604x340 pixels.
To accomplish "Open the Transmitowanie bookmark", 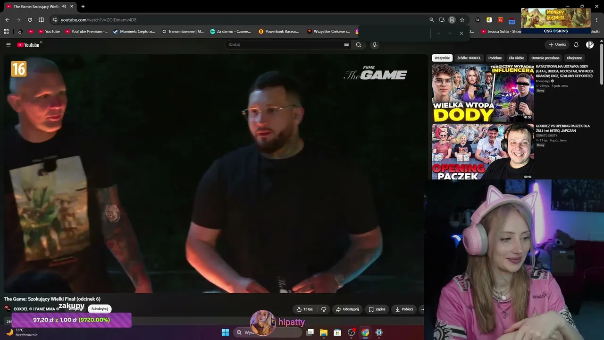I will coord(183,32).
